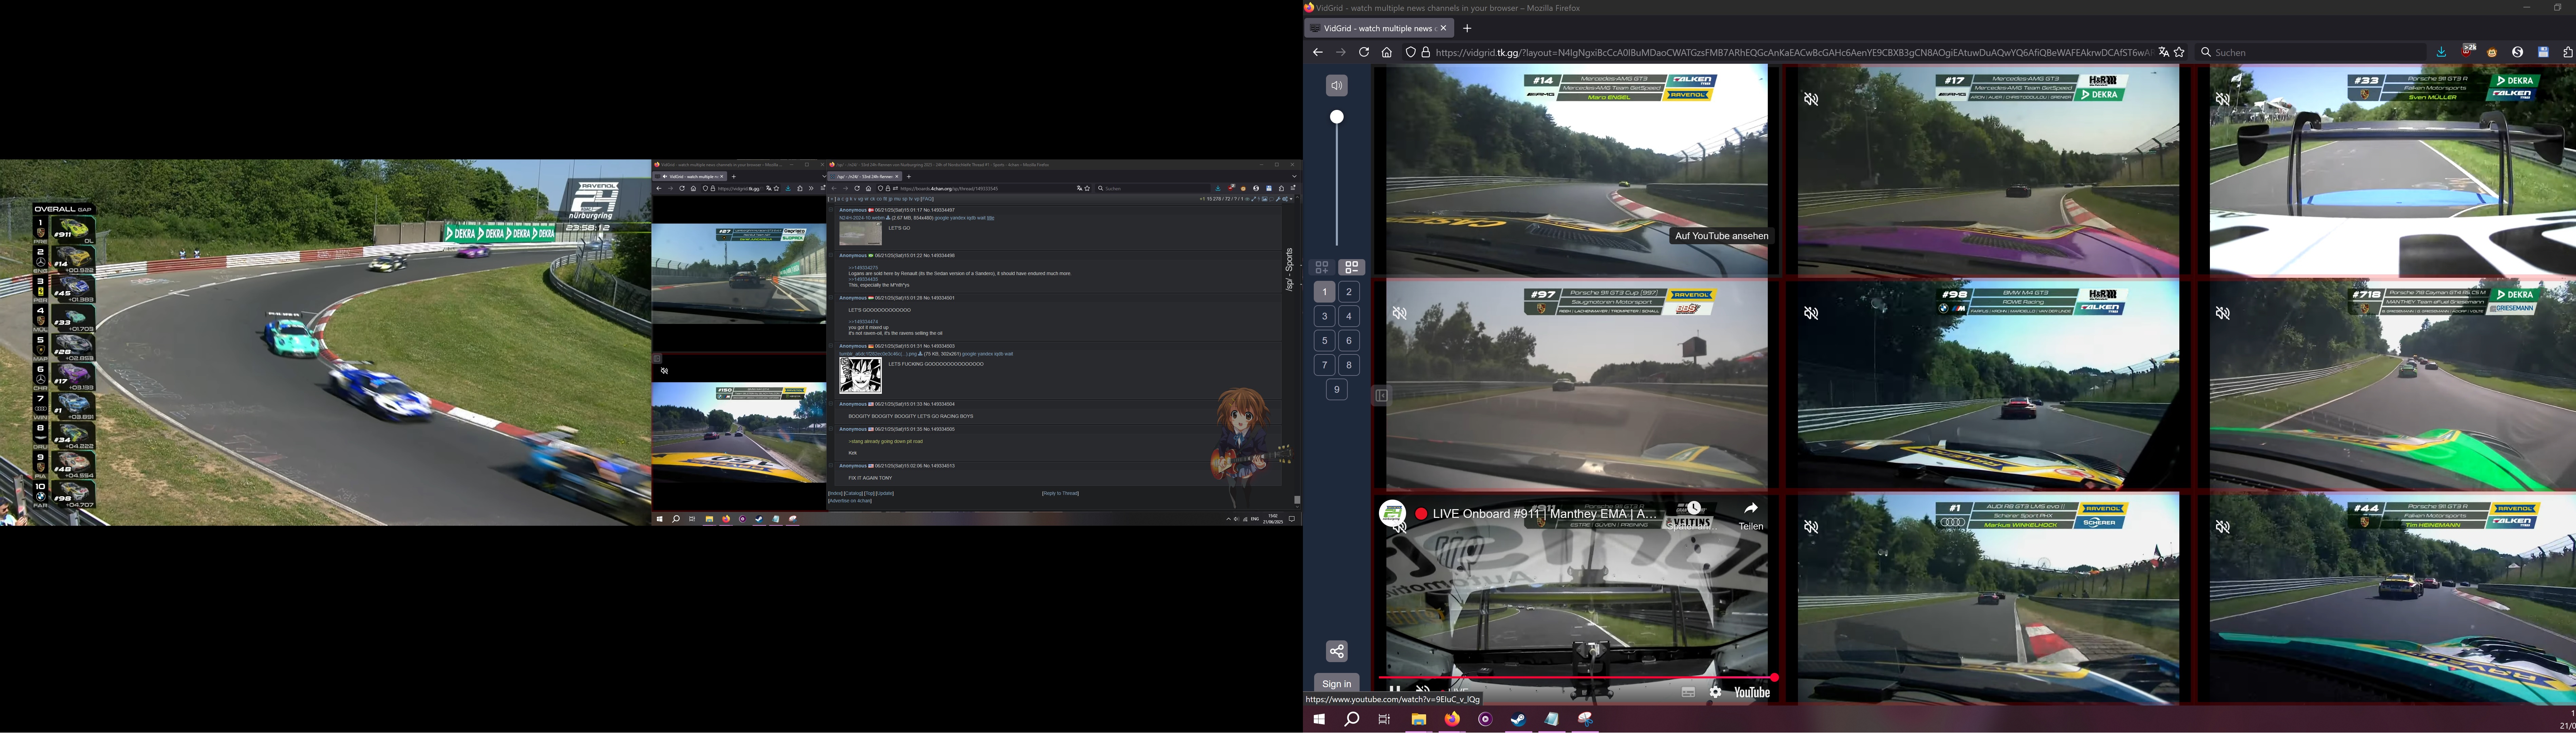The width and height of the screenshot is (2576, 734).
Task: Click the Sign in button
Action: tap(1337, 684)
